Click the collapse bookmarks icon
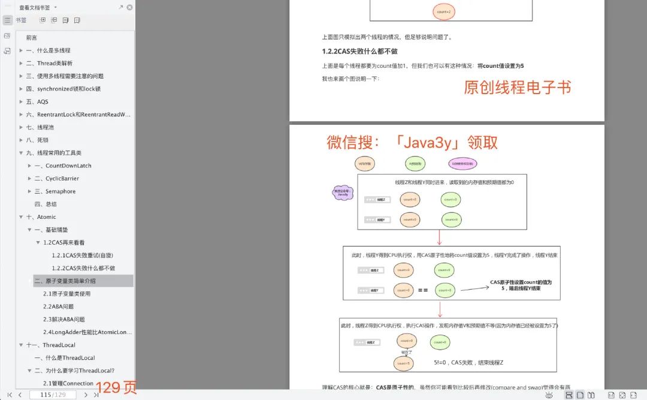The width and height of the screenshot is (647, 400). pos(54,20)
